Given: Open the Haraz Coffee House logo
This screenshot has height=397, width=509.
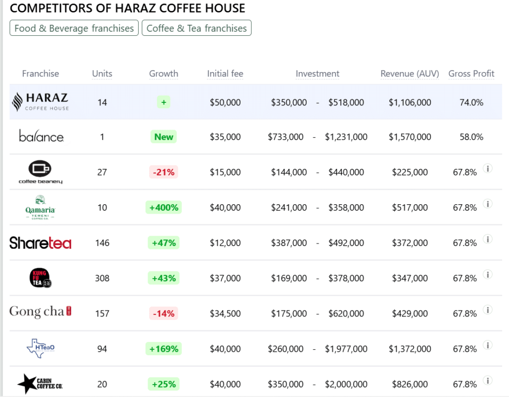Looking at the screenshot, I should click(40, 101).
